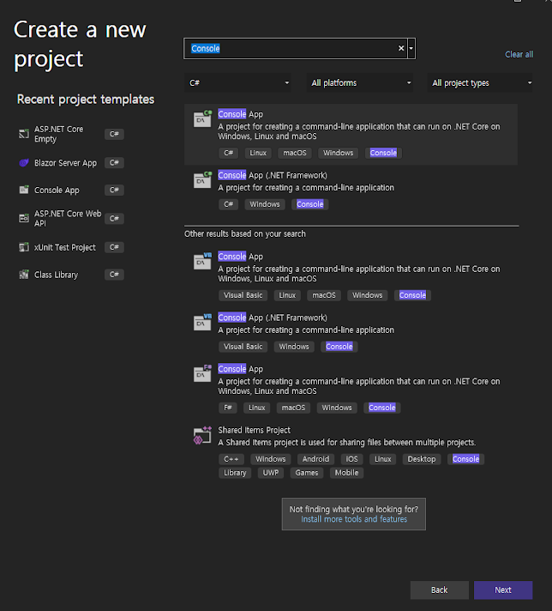Select C# Console App (.NET Framework) title
Screen dimensions: 552x611
pos(272,175)
